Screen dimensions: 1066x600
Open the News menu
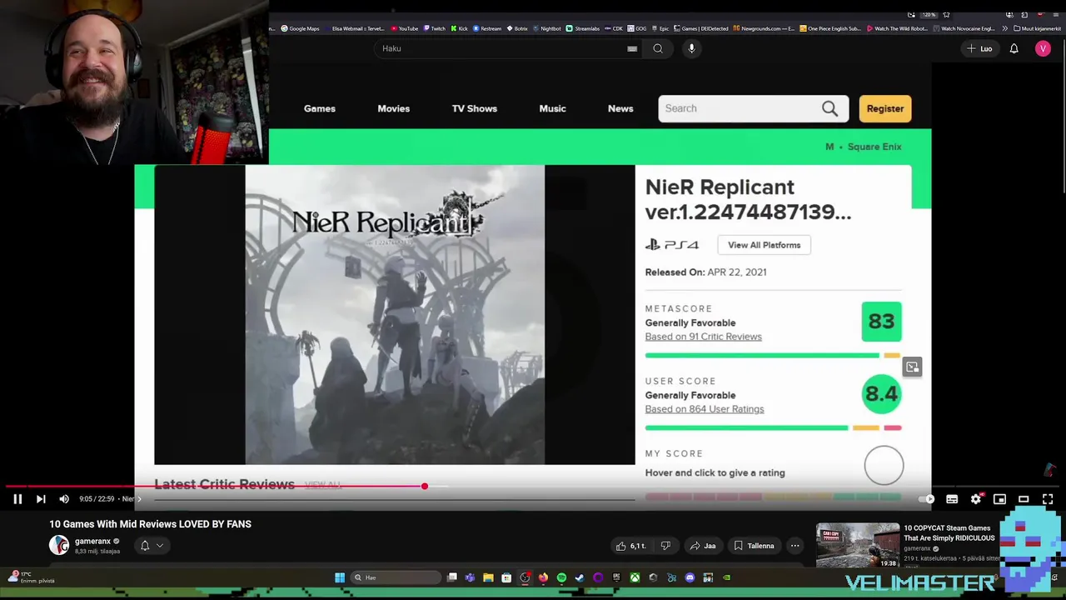(x=620, y=108)
